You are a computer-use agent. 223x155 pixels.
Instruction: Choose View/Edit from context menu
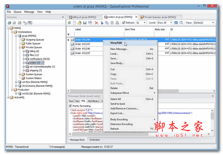point(130,43)
